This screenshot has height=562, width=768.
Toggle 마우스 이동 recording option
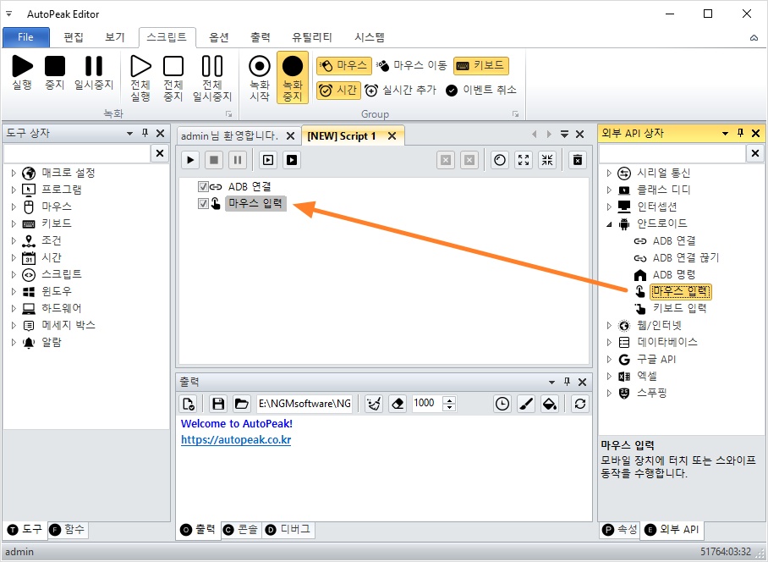tap(412, 66)
